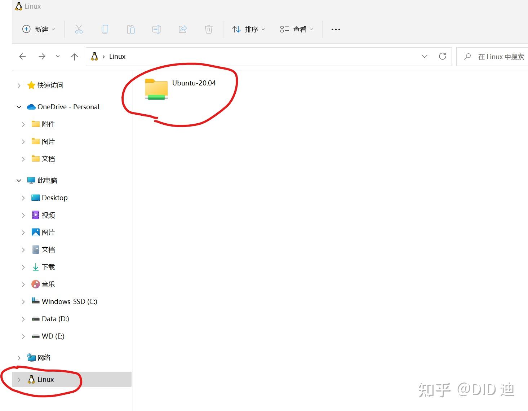Image resolution: width=528 pixels, height=411 pixels.
Task: Select 图片 under 此电脑
Action: (x=48, y=233)
